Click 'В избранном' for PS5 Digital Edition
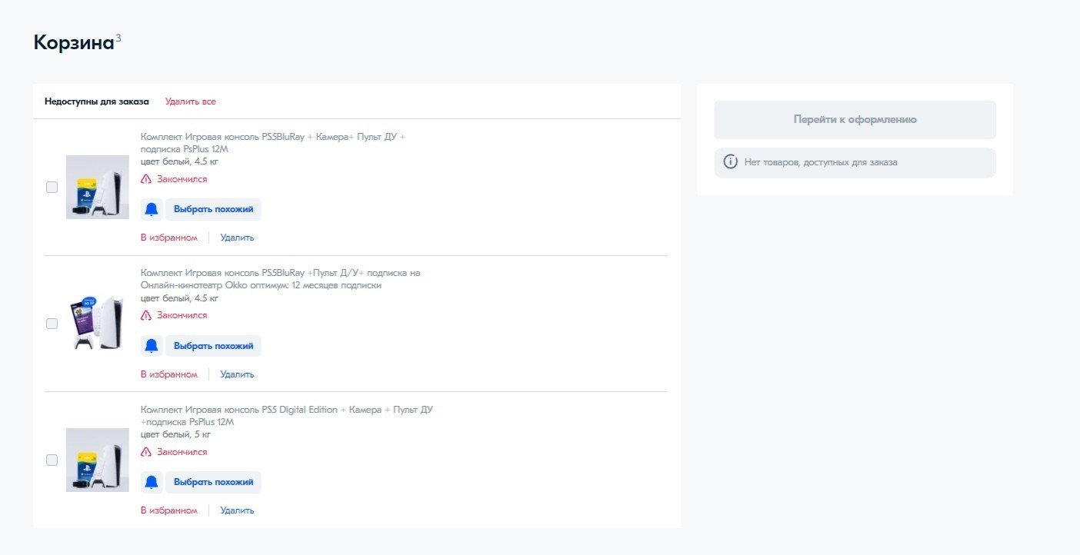The width and height of the screenshot is (1080, 555). (168, 510)
